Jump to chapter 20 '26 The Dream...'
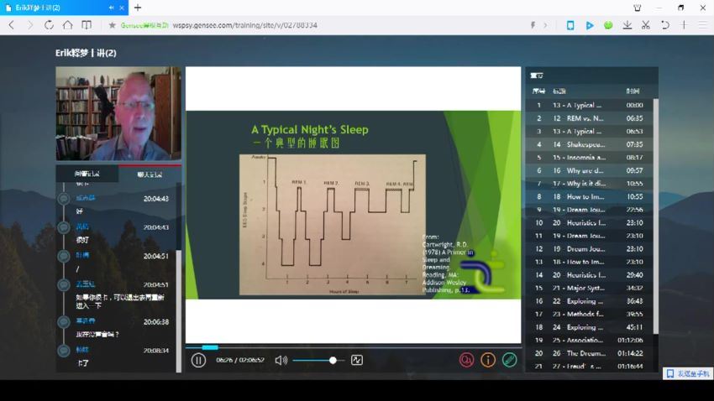The image size is (714, 401). click(x=589, y=353)
